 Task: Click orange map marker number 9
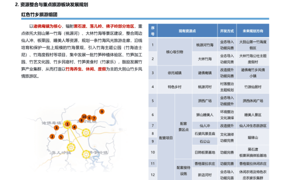(x=102, y=111)
